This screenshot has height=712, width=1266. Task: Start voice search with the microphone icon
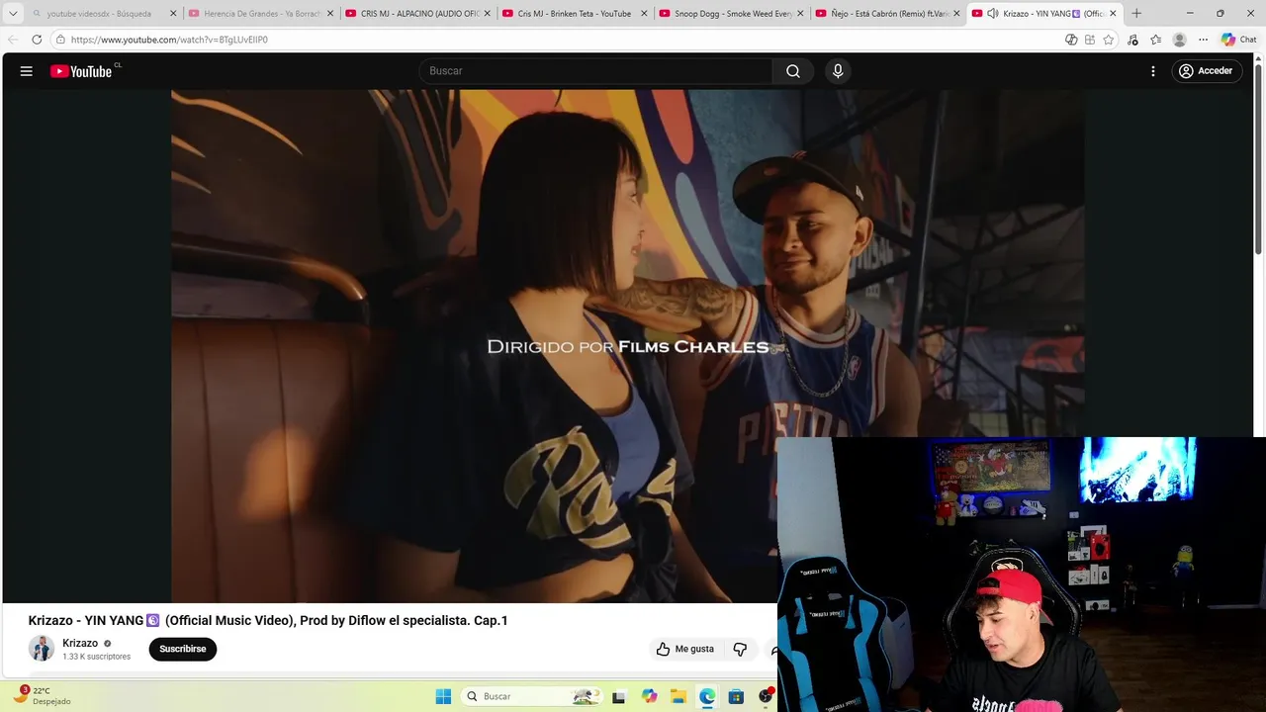[838, 71]
